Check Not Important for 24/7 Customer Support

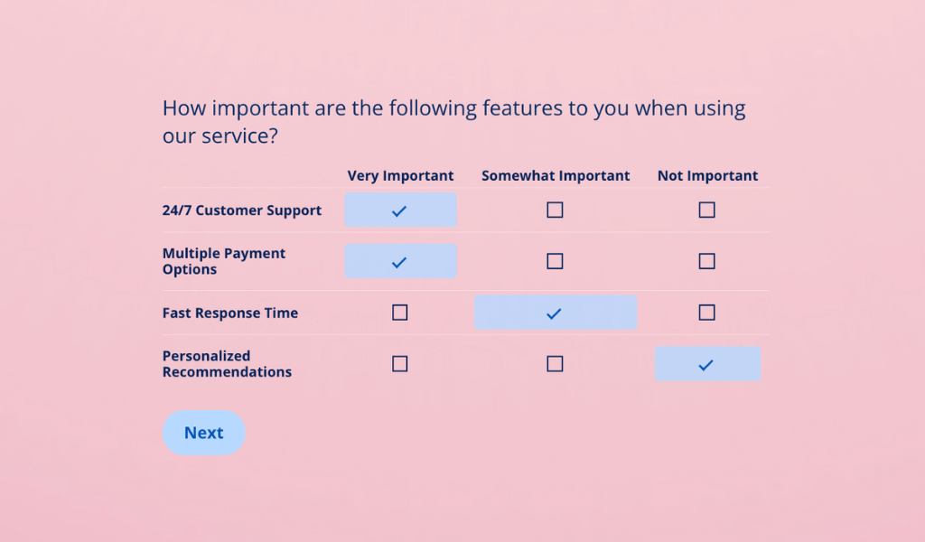tap(706, 210)
